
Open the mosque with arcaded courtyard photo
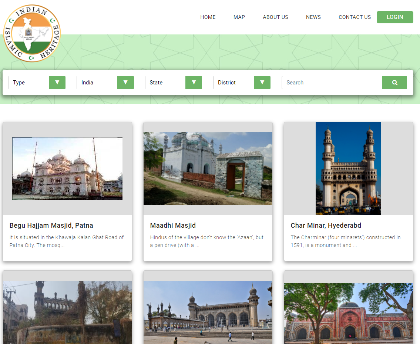tap(208, 313)
